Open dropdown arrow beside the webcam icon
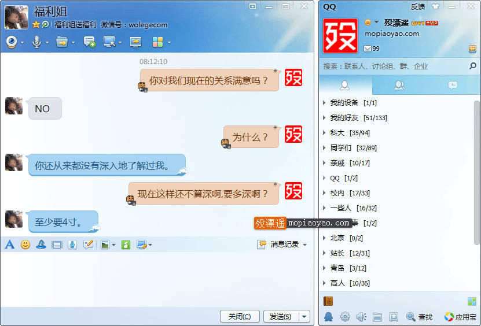This screenshot has height=326, width=481. pyautogui.click(x=22, y=43)
